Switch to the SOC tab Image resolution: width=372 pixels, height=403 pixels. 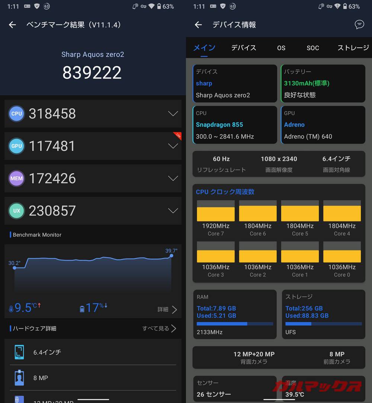[312, 48]
